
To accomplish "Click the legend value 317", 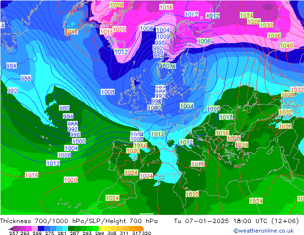I will 137,233.
